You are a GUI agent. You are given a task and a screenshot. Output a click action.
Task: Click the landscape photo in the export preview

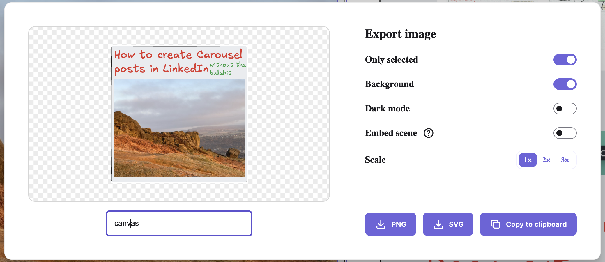click(x=179, y=128)
